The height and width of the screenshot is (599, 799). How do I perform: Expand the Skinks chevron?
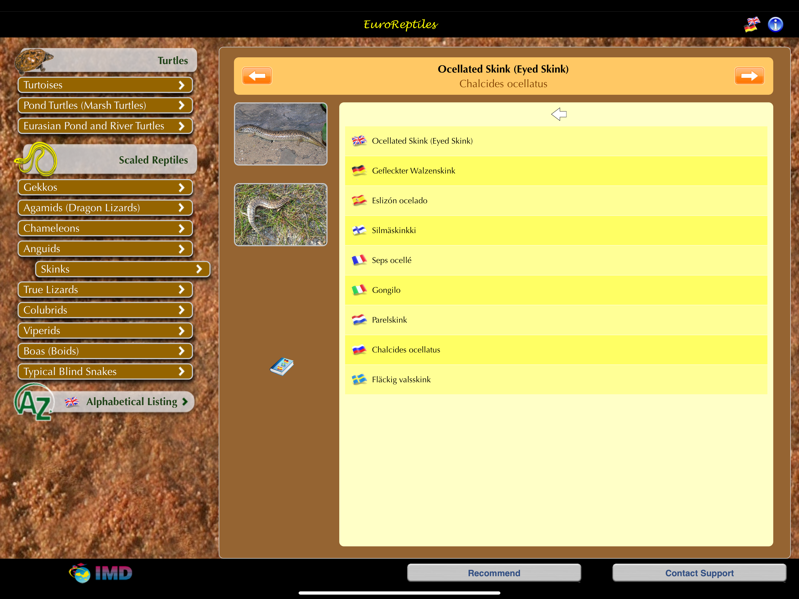pos(199,269)
